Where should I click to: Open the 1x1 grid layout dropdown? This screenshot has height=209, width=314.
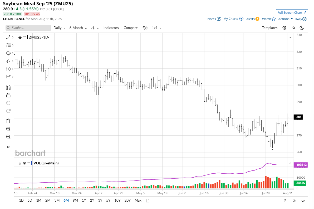[156, 28]
